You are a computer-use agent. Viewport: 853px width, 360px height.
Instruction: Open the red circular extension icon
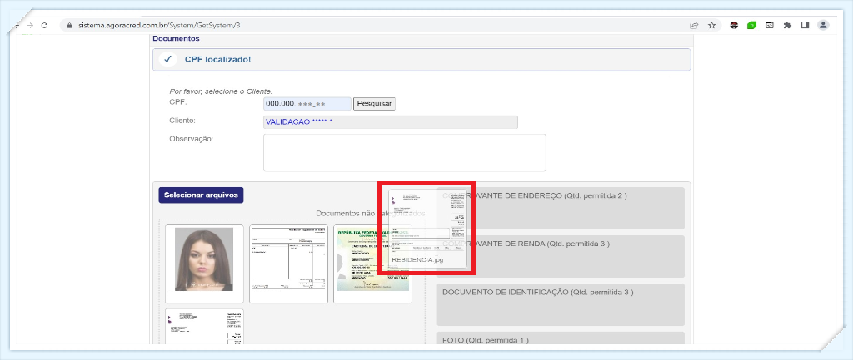pos(734,25)
